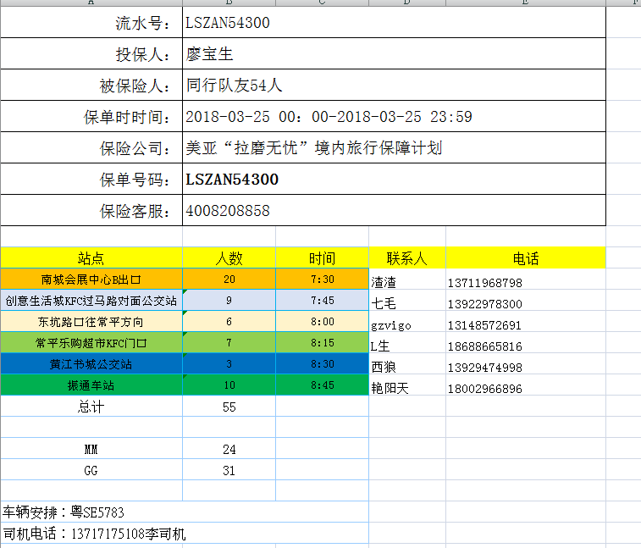Click the 4008208858 customer service number

394,210
